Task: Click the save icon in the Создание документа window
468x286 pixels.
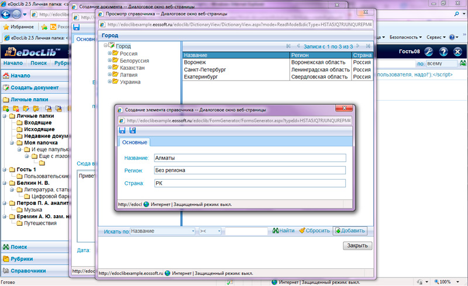Action: 77,27
